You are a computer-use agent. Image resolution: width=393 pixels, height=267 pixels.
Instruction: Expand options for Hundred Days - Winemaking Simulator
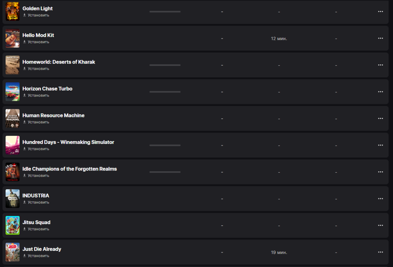click(380, 145)
